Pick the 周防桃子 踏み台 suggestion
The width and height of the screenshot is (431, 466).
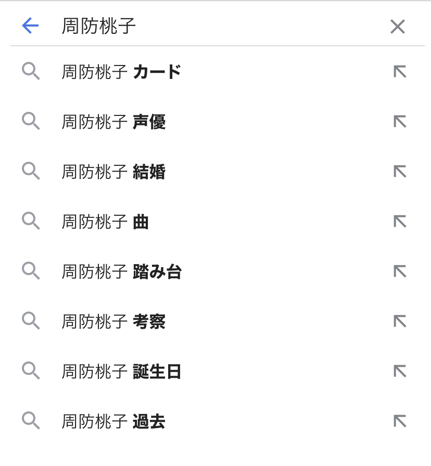tap(121, 271)
